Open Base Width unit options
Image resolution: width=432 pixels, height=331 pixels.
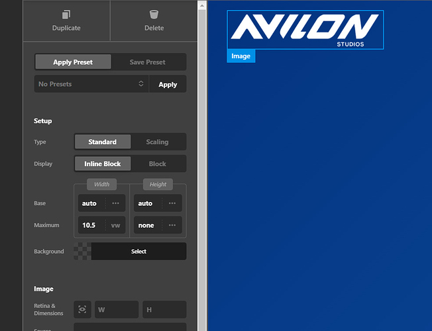[x=116, y=203]
